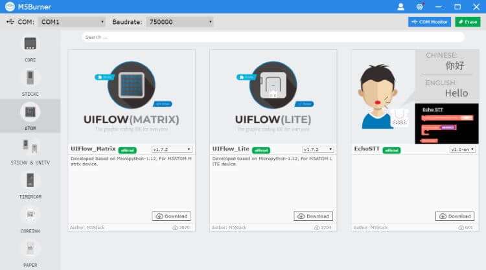Viewport: 486px width, 270px height.
Task: Download the UIFlow_Matrix firmware
Action: click(x=171, y=216)
